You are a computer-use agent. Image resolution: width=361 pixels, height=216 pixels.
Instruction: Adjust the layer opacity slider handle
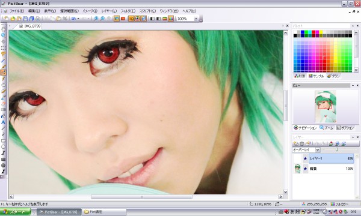(337, 149)
